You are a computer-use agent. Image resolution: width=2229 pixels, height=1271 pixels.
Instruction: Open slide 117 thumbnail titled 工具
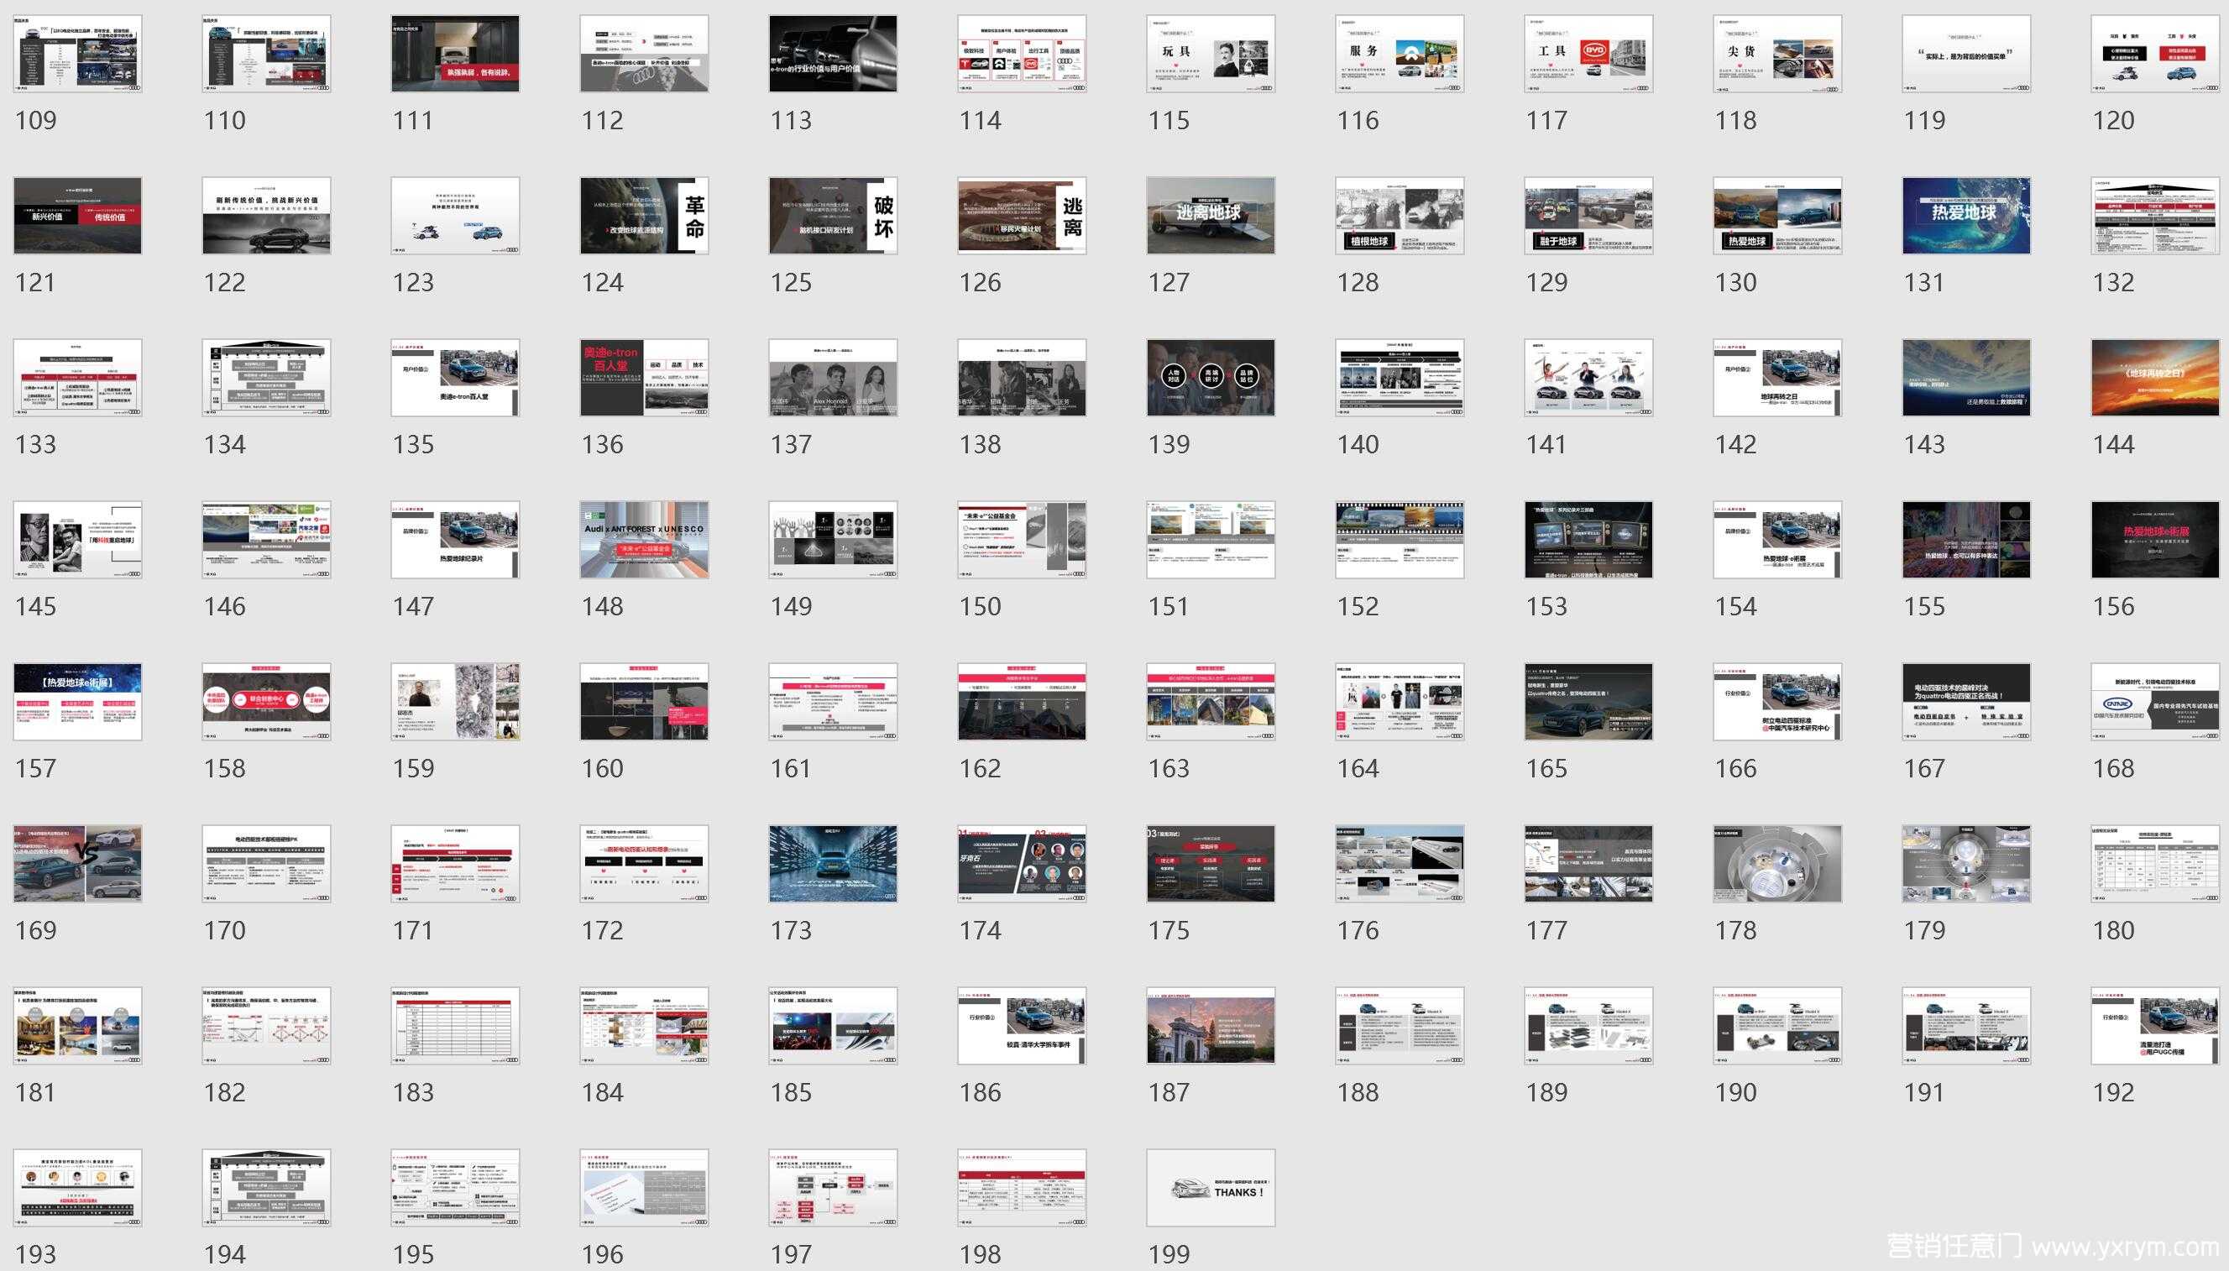click(1589, 53)
